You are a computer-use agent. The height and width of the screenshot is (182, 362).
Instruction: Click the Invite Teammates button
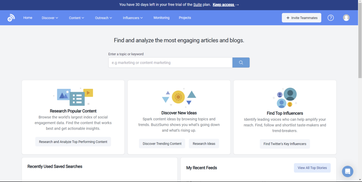pyautogui.click(x=301, y=18)
